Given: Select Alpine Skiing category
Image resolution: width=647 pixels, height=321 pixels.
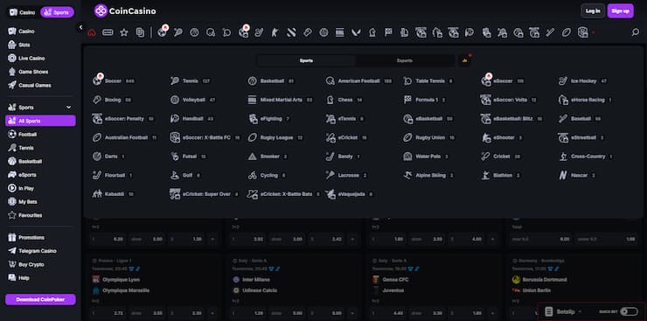Looking at the screenshot, I should click(x=428, y=175).
